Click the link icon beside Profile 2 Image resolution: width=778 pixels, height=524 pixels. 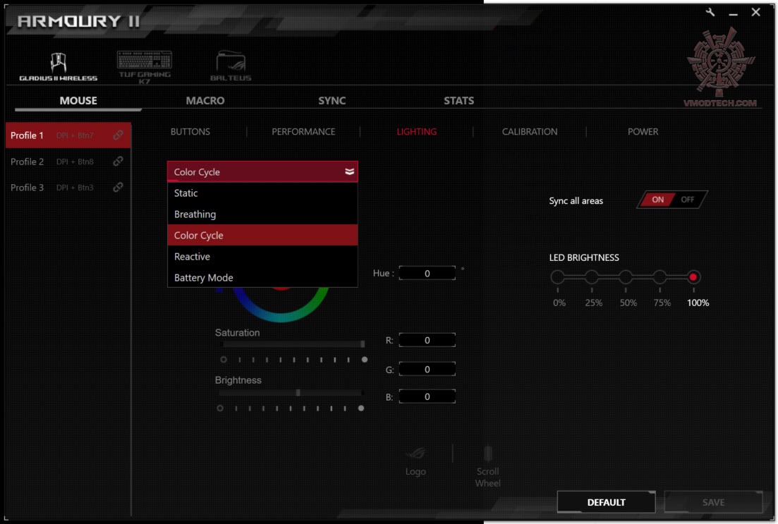pos(118,162)
